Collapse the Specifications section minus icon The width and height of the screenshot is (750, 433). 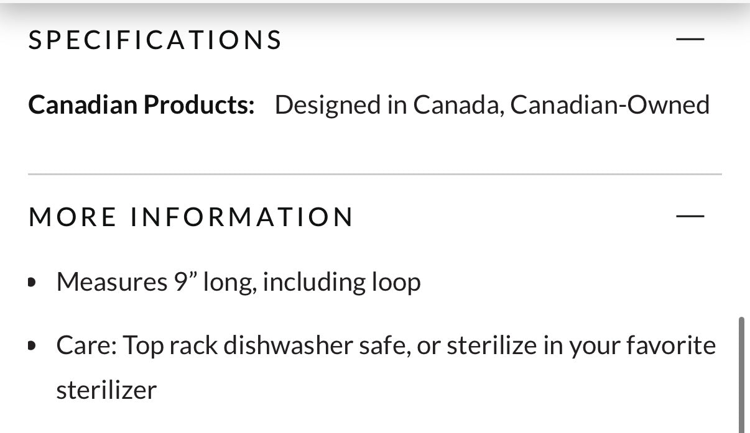pyautogui.click(x=690, y=39)
